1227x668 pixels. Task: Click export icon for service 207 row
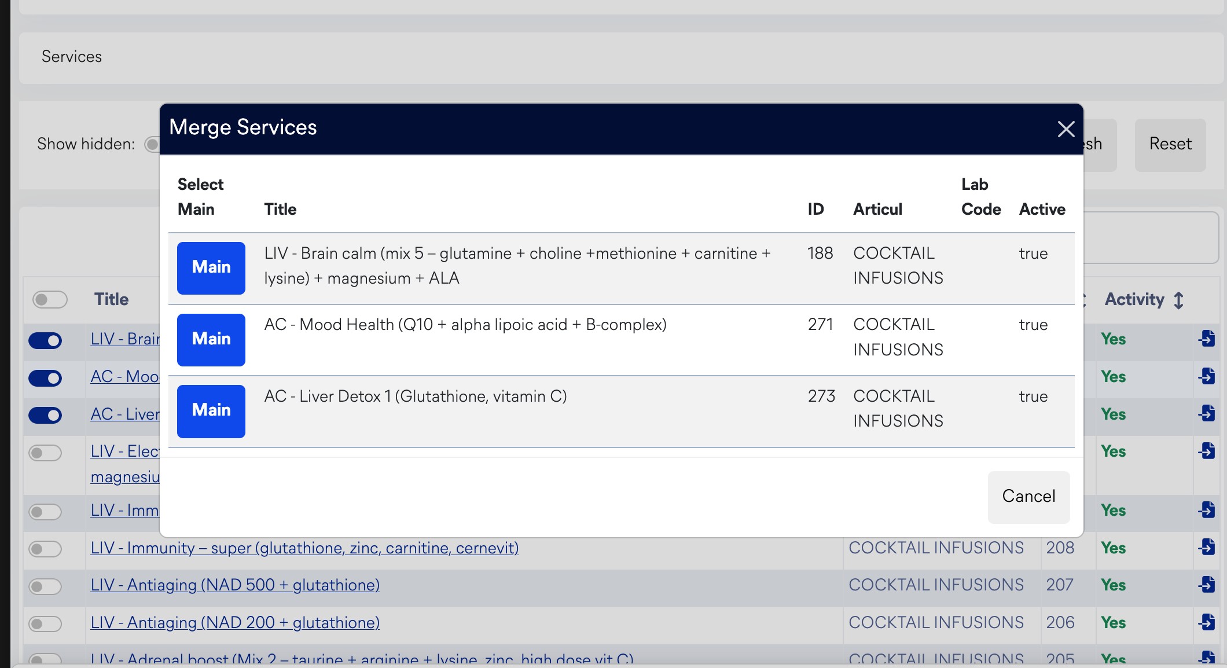(1207, 585)
